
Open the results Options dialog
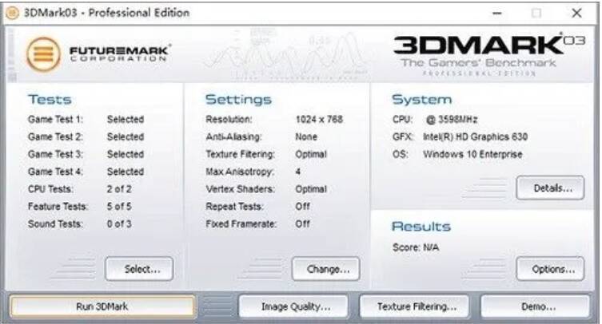coord(550,269)
